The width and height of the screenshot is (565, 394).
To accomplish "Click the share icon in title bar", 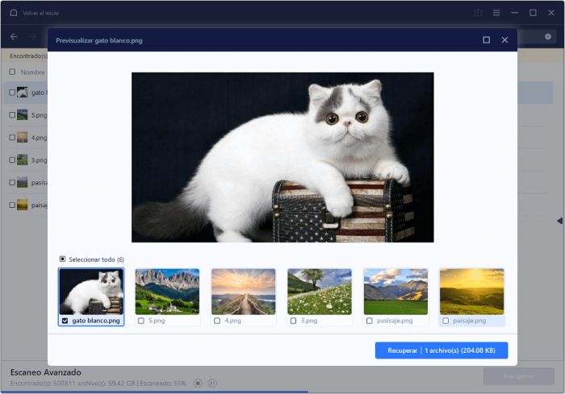I will click(478, 13).
